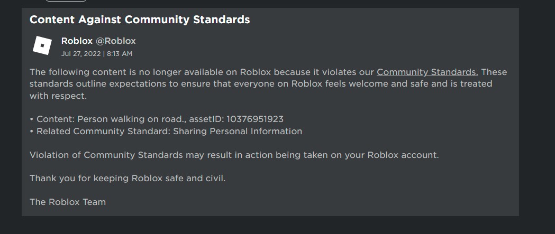The image size is (555, 234).
Task: Click the @Roblox username handle
Action: tap(116, 41)
